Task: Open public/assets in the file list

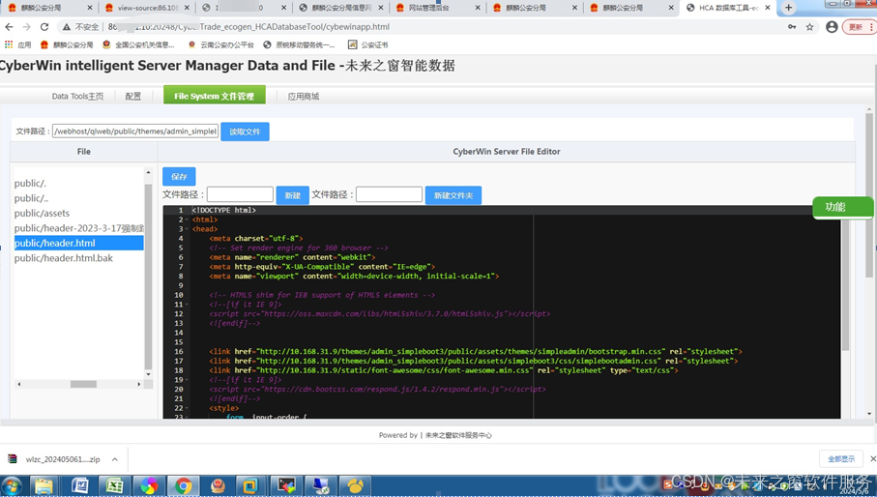Action: [x=79, y=213]
